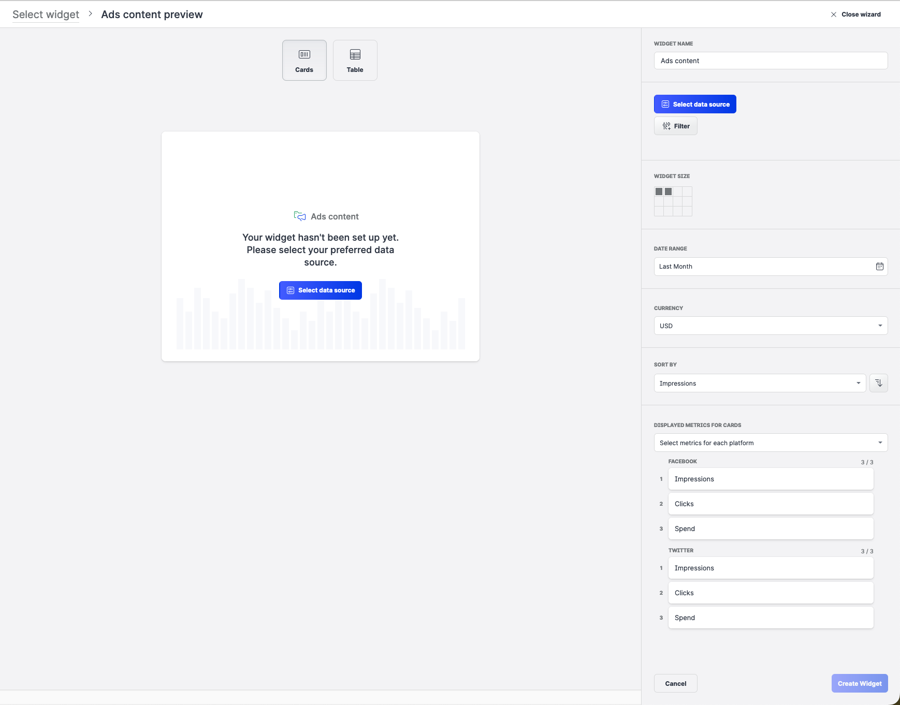The width and height of the screenshot is (900, 705).
Task: Click the calendar icon in Date Range
Action: pyautogui.click(x=879, y=267)
